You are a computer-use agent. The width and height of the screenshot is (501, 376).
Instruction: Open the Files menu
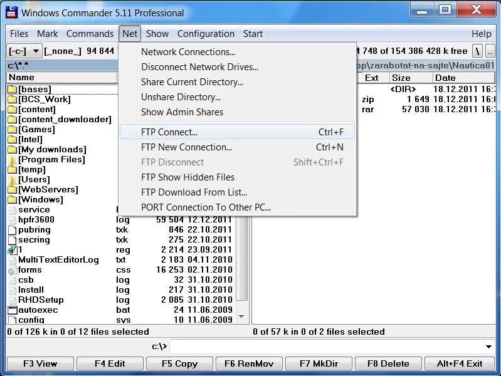click(x=19, y=34)
